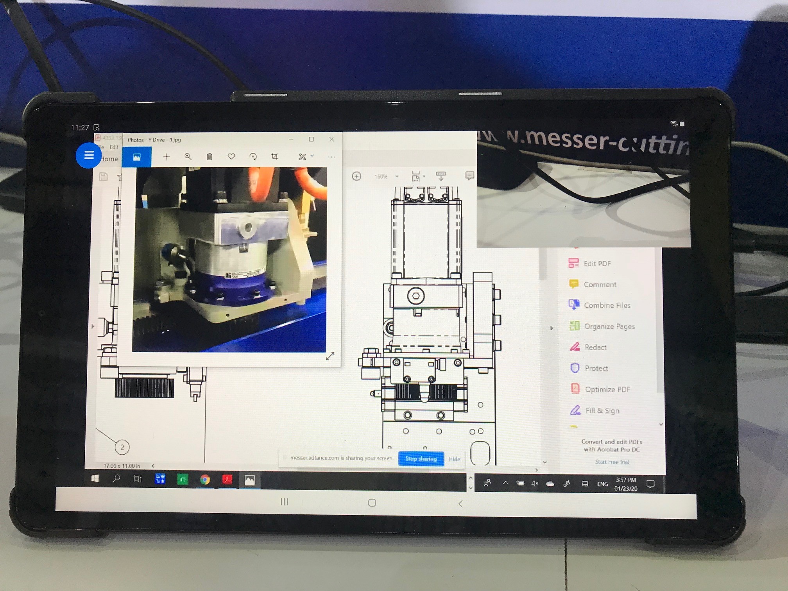Image resolution: width=788 pixels, height=591 pixels.
Task: Open the Edit menu in Acrobat
Action: coord(114,147)
